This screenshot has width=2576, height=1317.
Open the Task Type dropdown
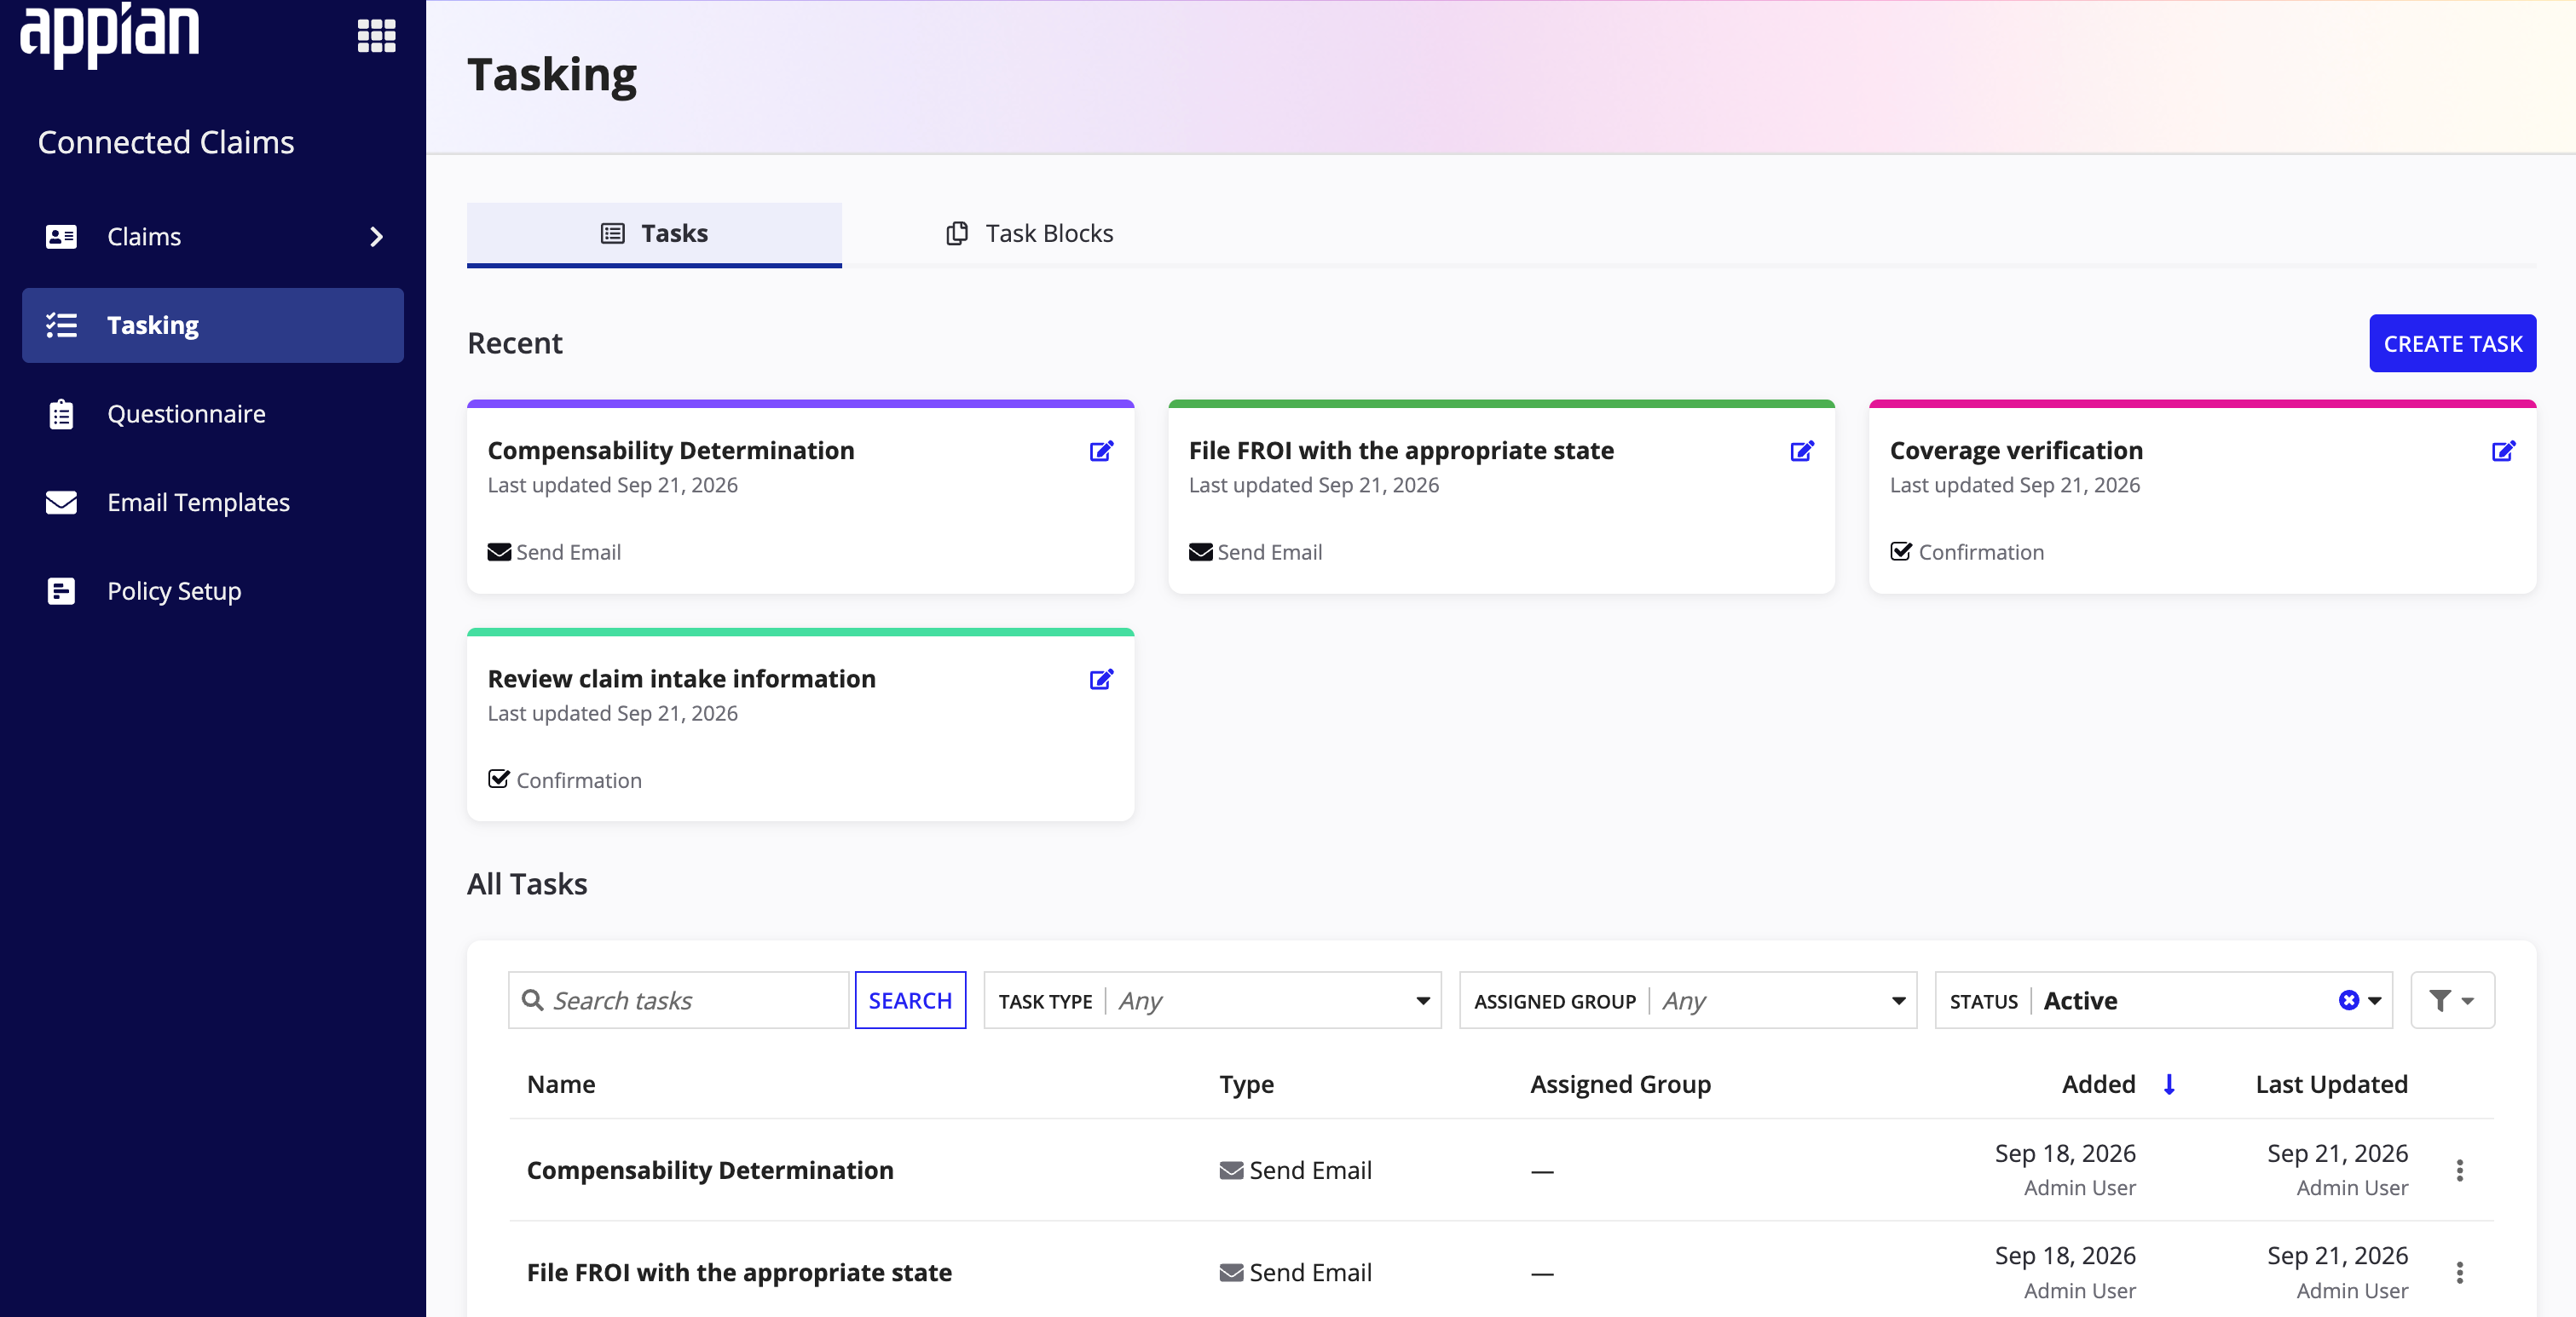1212,1000
